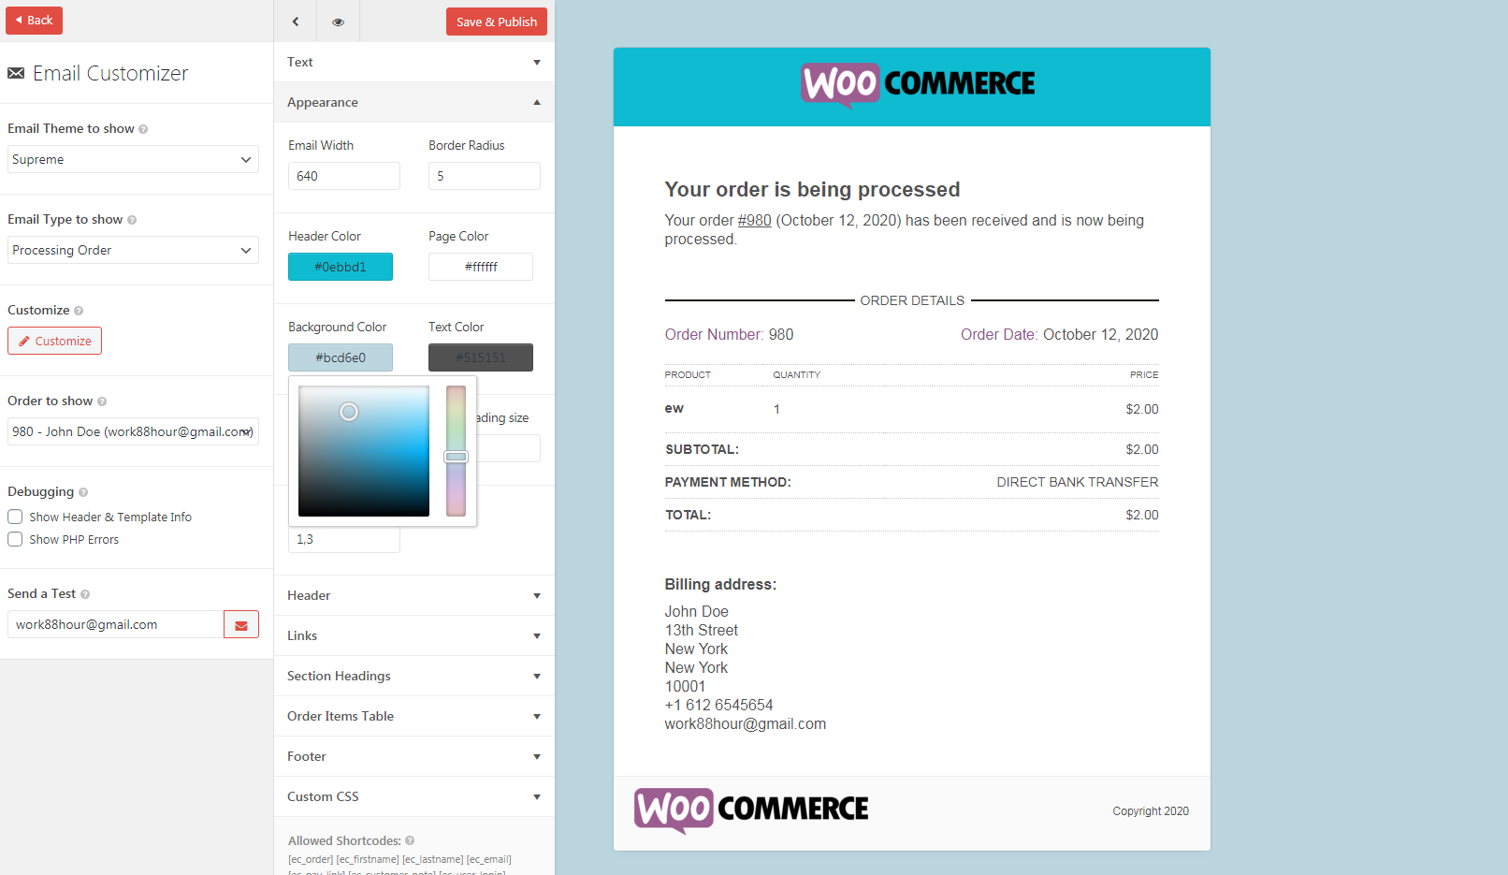Expand the Text section

click(x=413, y=62)
